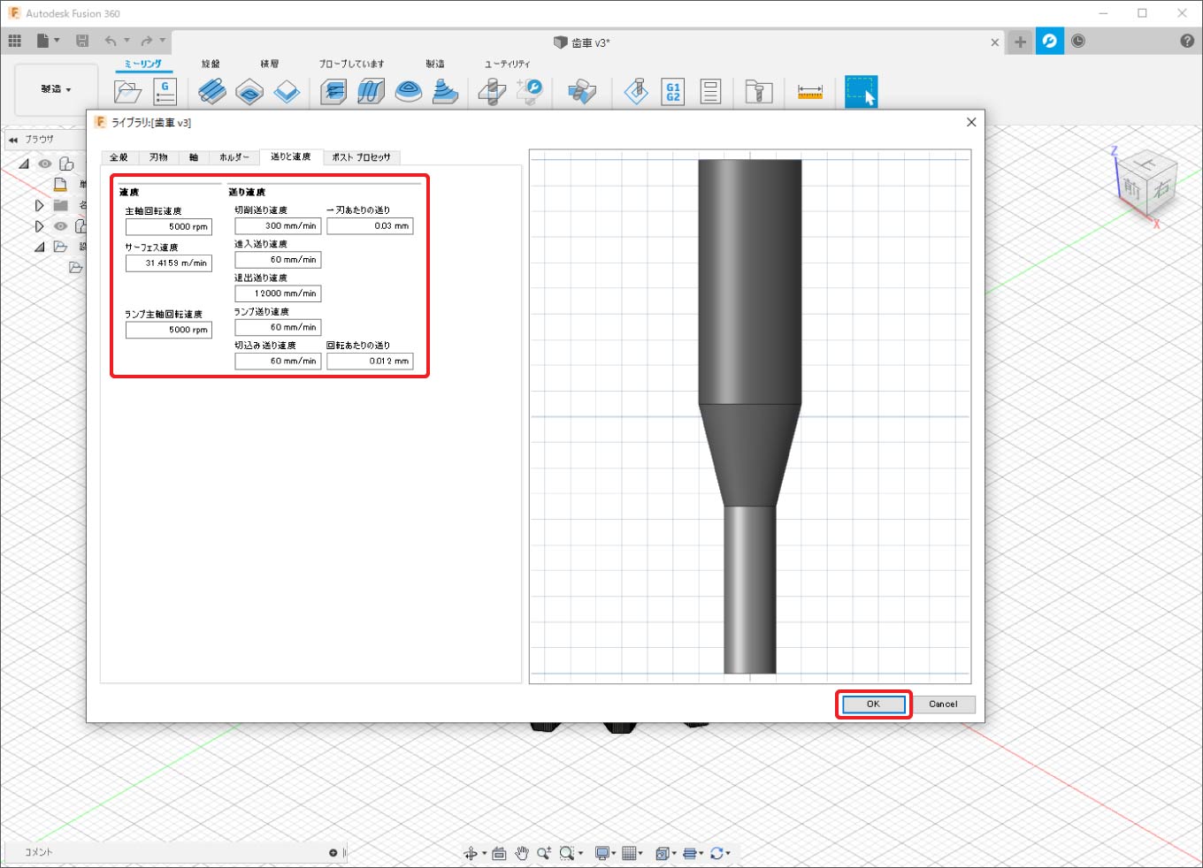
Task: Toggle the second eye icon in browser
Action: click(60, 226)
